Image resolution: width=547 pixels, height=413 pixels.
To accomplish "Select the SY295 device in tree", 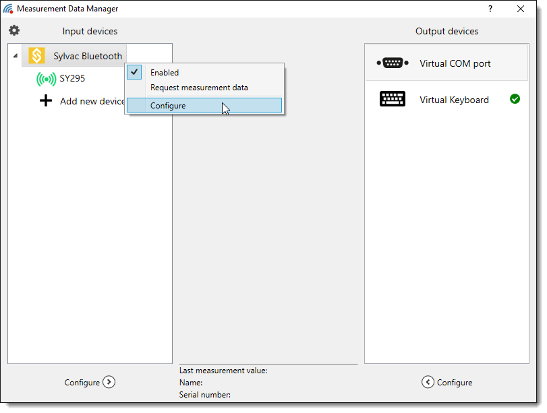I will point(72,78).
